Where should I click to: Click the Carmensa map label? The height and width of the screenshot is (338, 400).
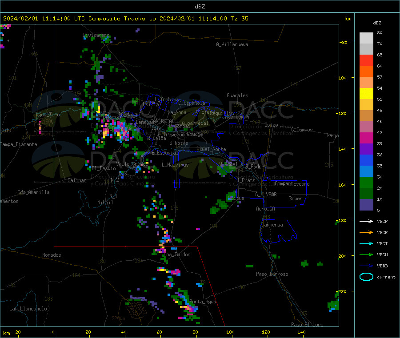[272, 225]
